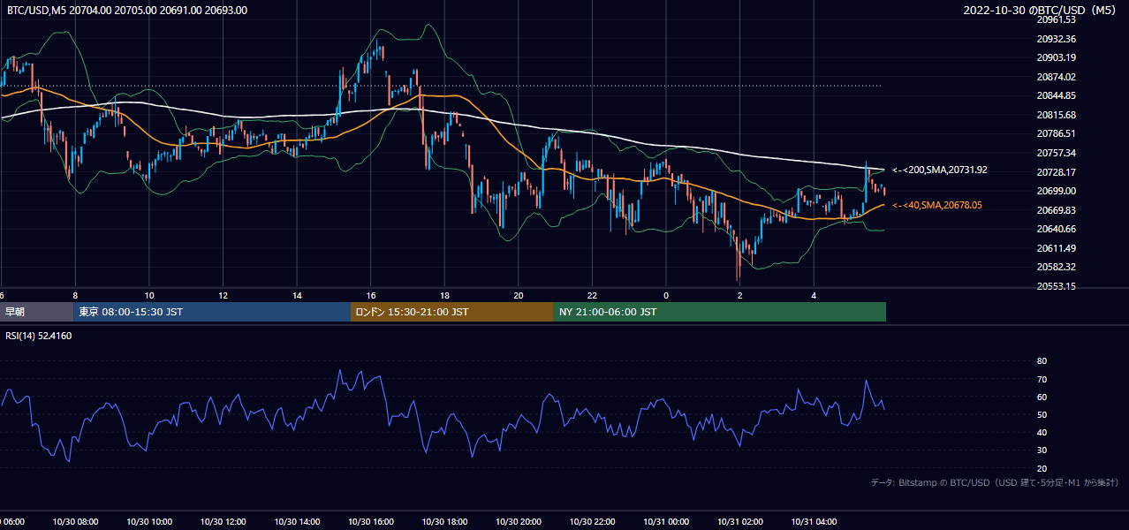Click RSI axis level 20
This screenshot has width=1129, height=530.
(1042, 468)
